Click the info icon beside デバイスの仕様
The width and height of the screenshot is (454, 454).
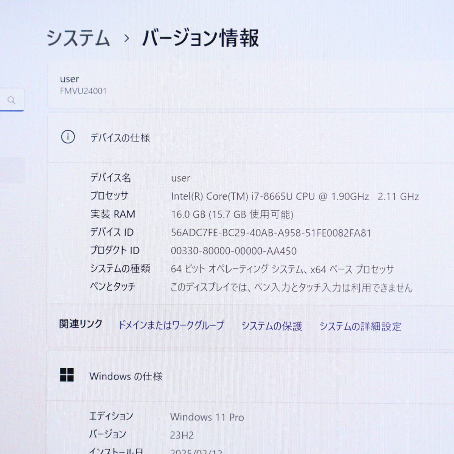tap(68, 137)
